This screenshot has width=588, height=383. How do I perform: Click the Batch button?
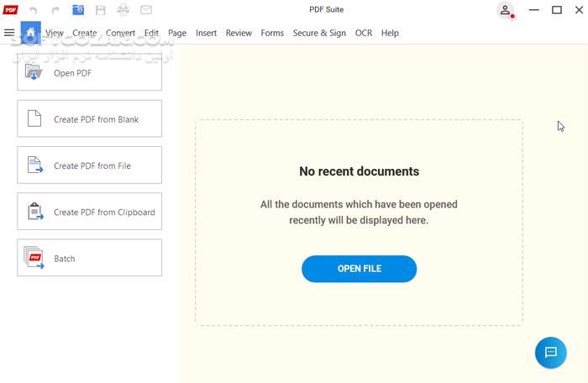click(x=89, y=258)
